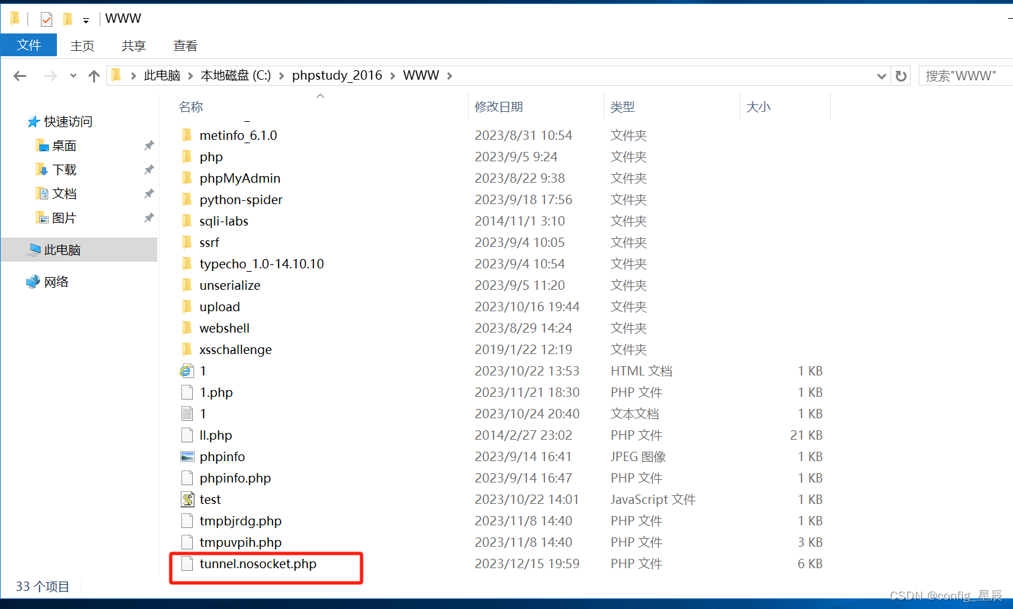Click 本地磁盘 (C:) in the breadcrumb
Viewport: 1013px width, 609px height.
[x=236, y=76]
